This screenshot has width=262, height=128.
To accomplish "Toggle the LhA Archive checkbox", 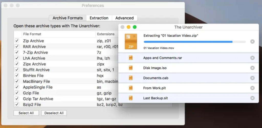I will [x=17, y=58].
